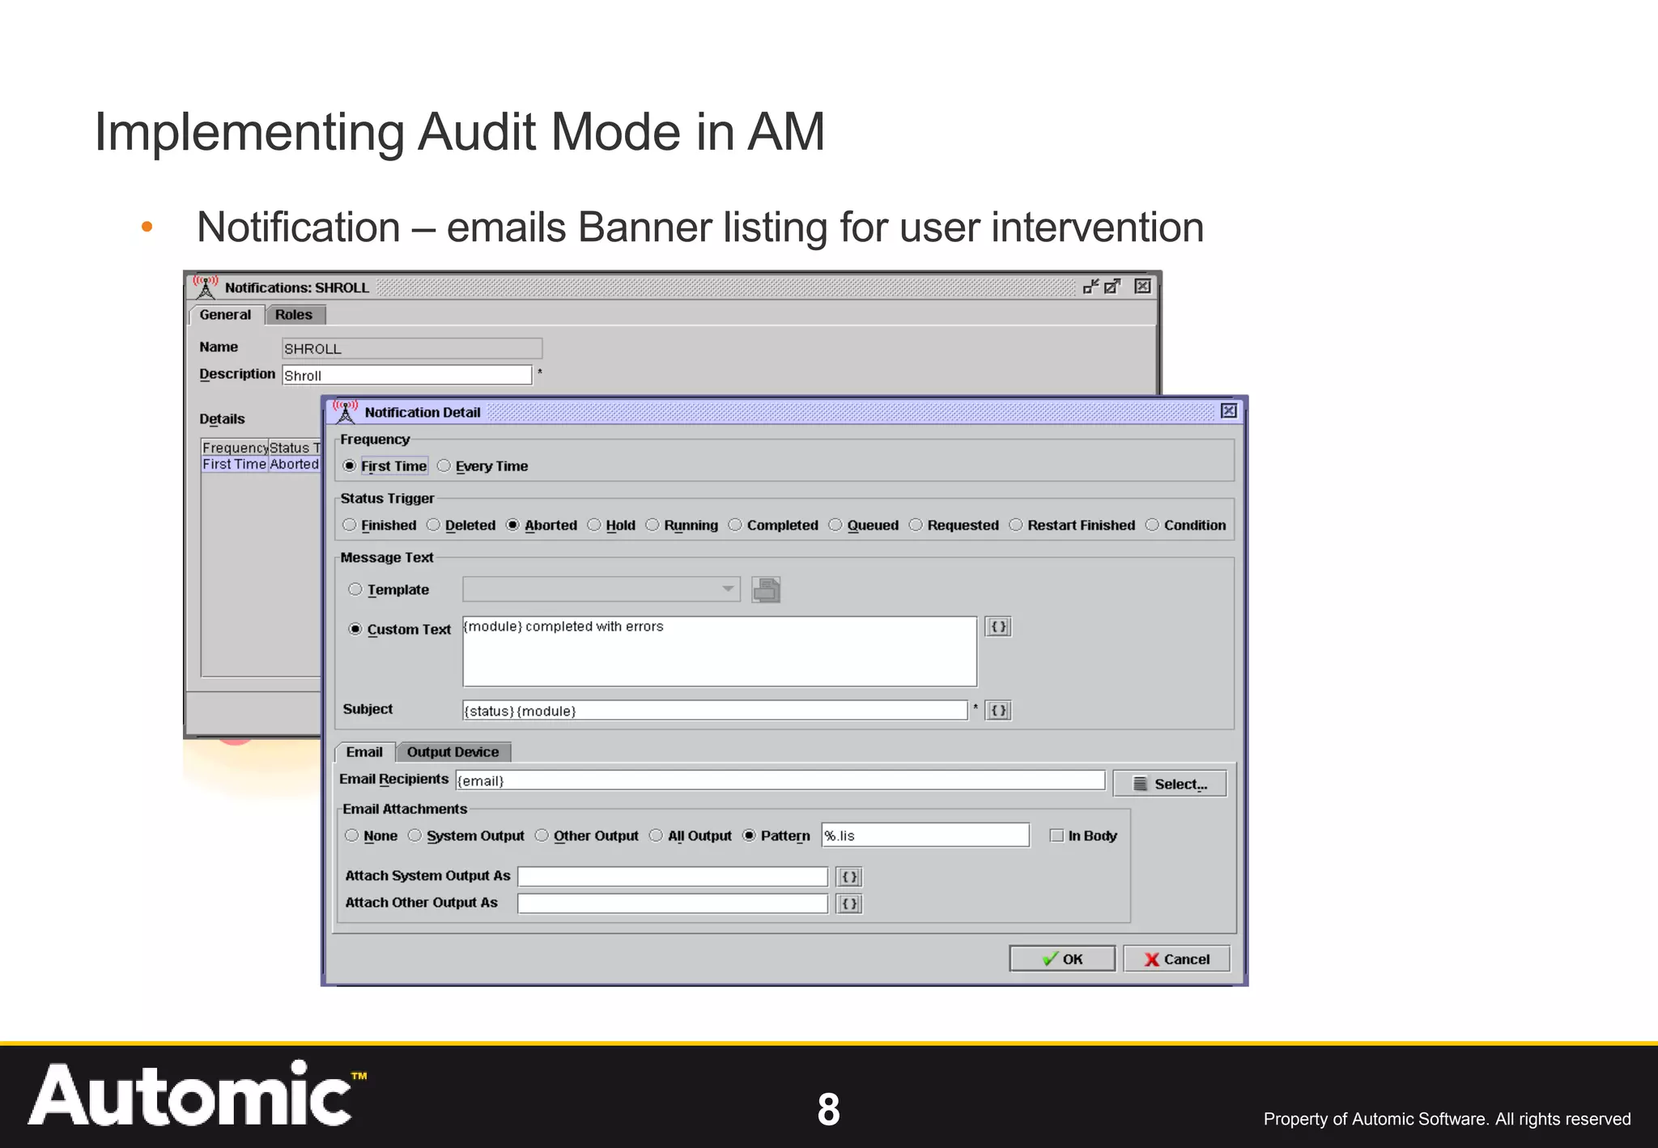Select the Template message option
This screenshot has width=1658, height=1148.
click(389, 590)
